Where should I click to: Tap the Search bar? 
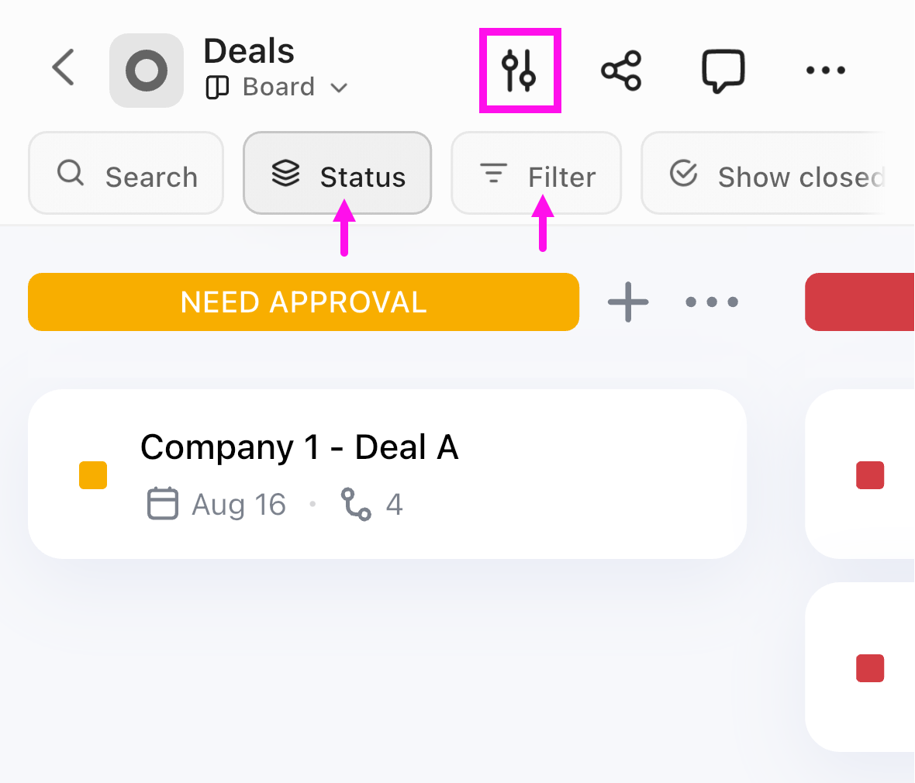126,173
